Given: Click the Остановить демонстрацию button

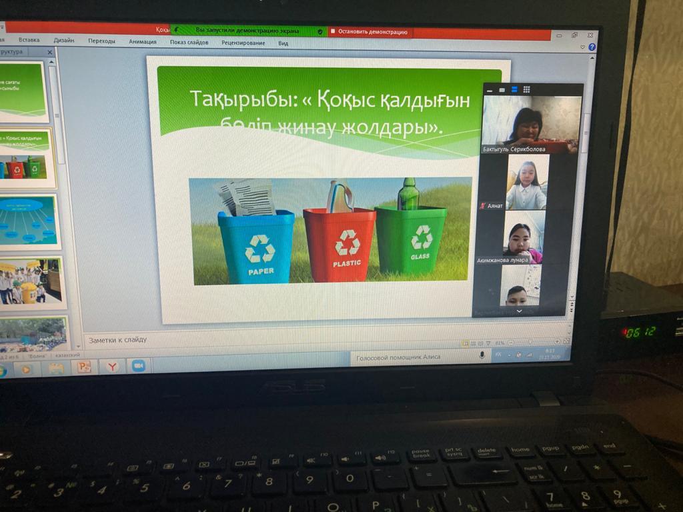Looking at the screenshot, I should pos(370,32).
